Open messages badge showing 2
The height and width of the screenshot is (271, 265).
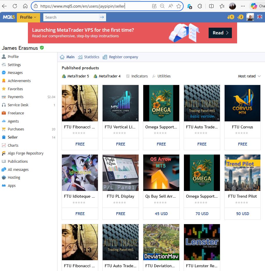(x=240, y=17)
